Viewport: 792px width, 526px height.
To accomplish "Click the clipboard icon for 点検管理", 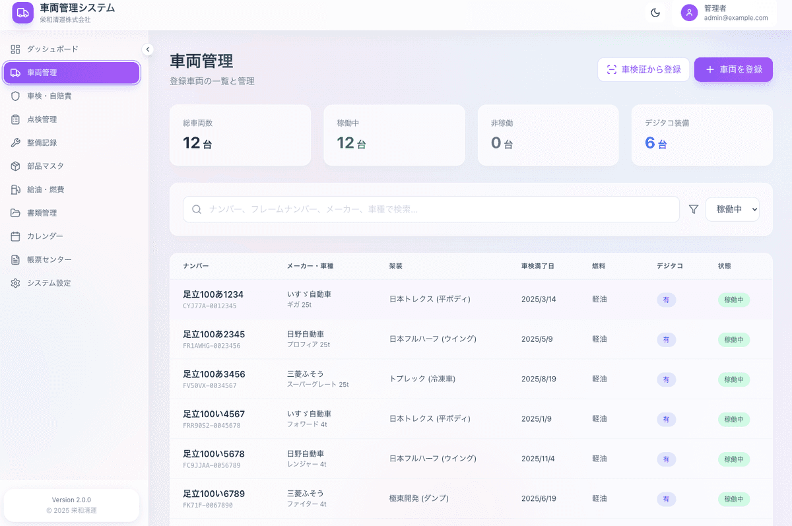I will [x=15, y=119].
